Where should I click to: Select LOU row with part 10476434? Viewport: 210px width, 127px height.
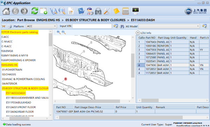pos(173,42)
